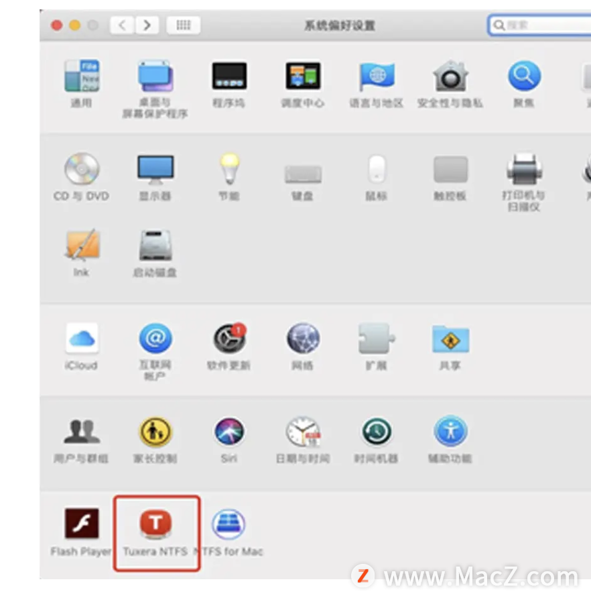591x594 pixels.
Task: Open Language & Region flag icon
Action: [377, 76]
